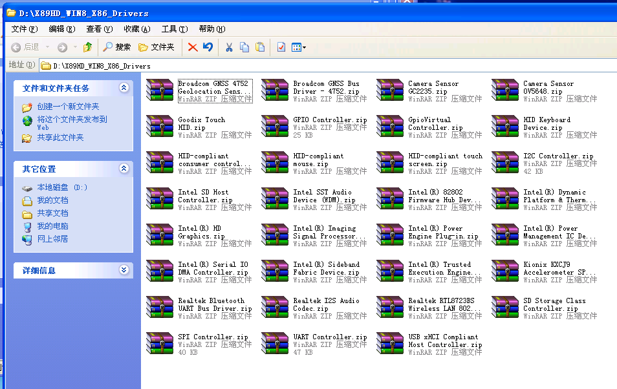
Task: Click file name USB xHCI Compliant Host Controller.zip
Action: [x=445, y=341]
